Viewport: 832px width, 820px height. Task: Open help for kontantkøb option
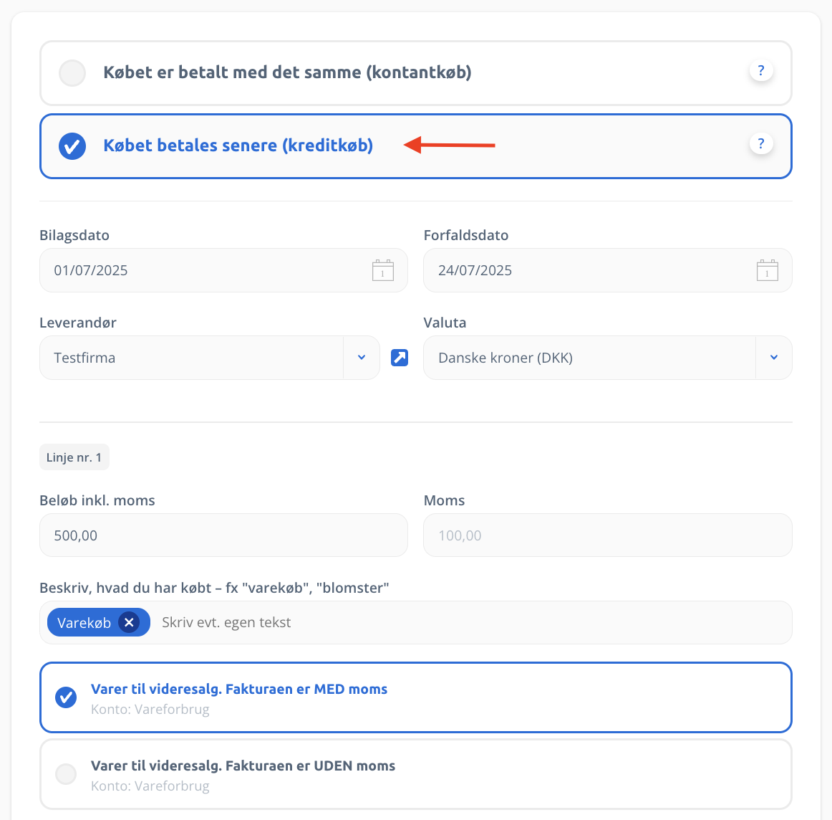(x=761, y=71)
